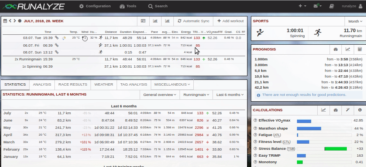Image resolution: width=366 pixels, height=167 pixels.
Task: Open the Tag Analysis tab
Action: click(134, 84)
